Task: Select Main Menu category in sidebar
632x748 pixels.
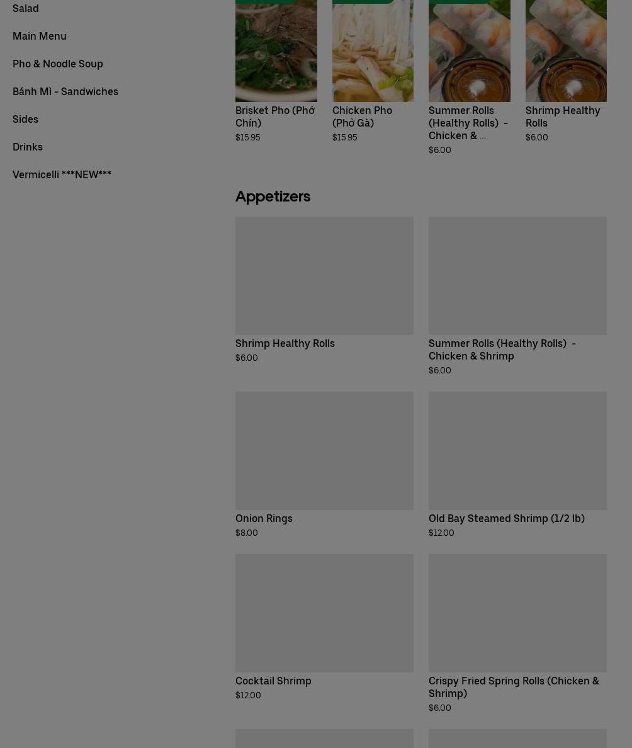Action: (39, 36)
